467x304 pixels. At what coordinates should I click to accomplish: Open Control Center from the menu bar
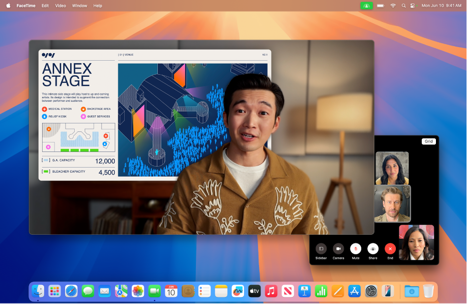[412, 6]
